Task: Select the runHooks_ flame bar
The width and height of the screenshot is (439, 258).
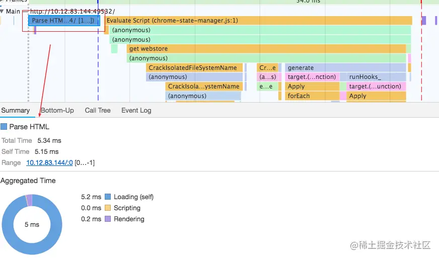Action: (x=376, y=77)
